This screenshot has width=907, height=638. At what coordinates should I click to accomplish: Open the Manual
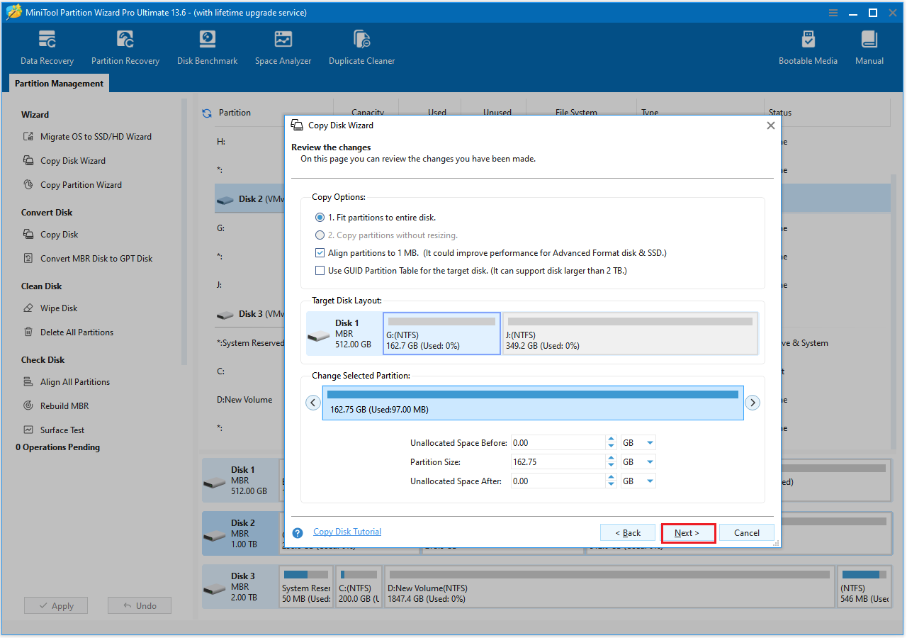pos(869,47)
